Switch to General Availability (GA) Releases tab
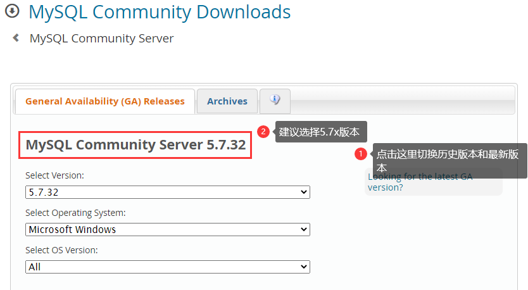 (105, 101)
